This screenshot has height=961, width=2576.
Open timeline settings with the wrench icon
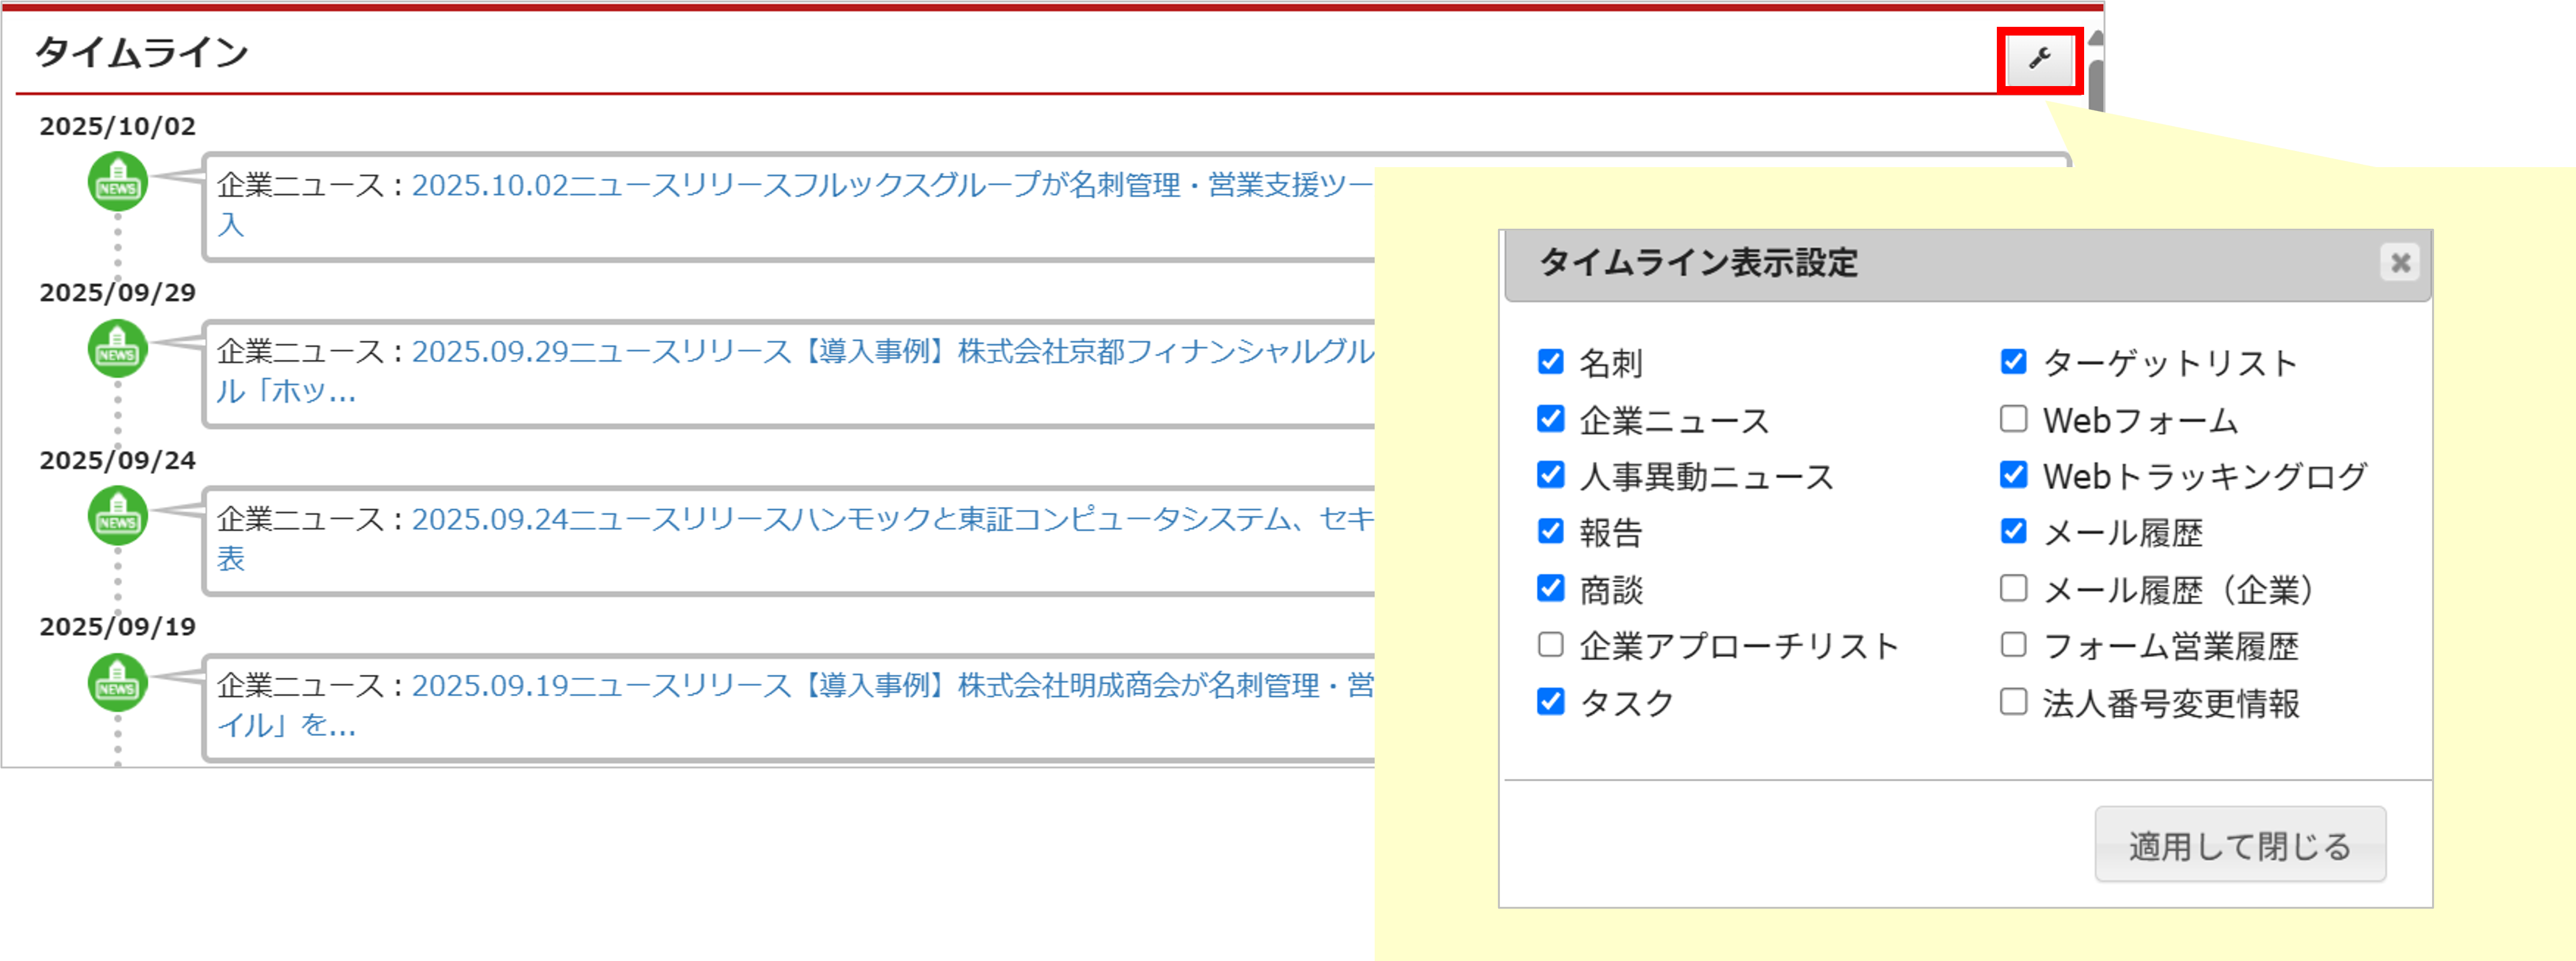point(2040,59)
